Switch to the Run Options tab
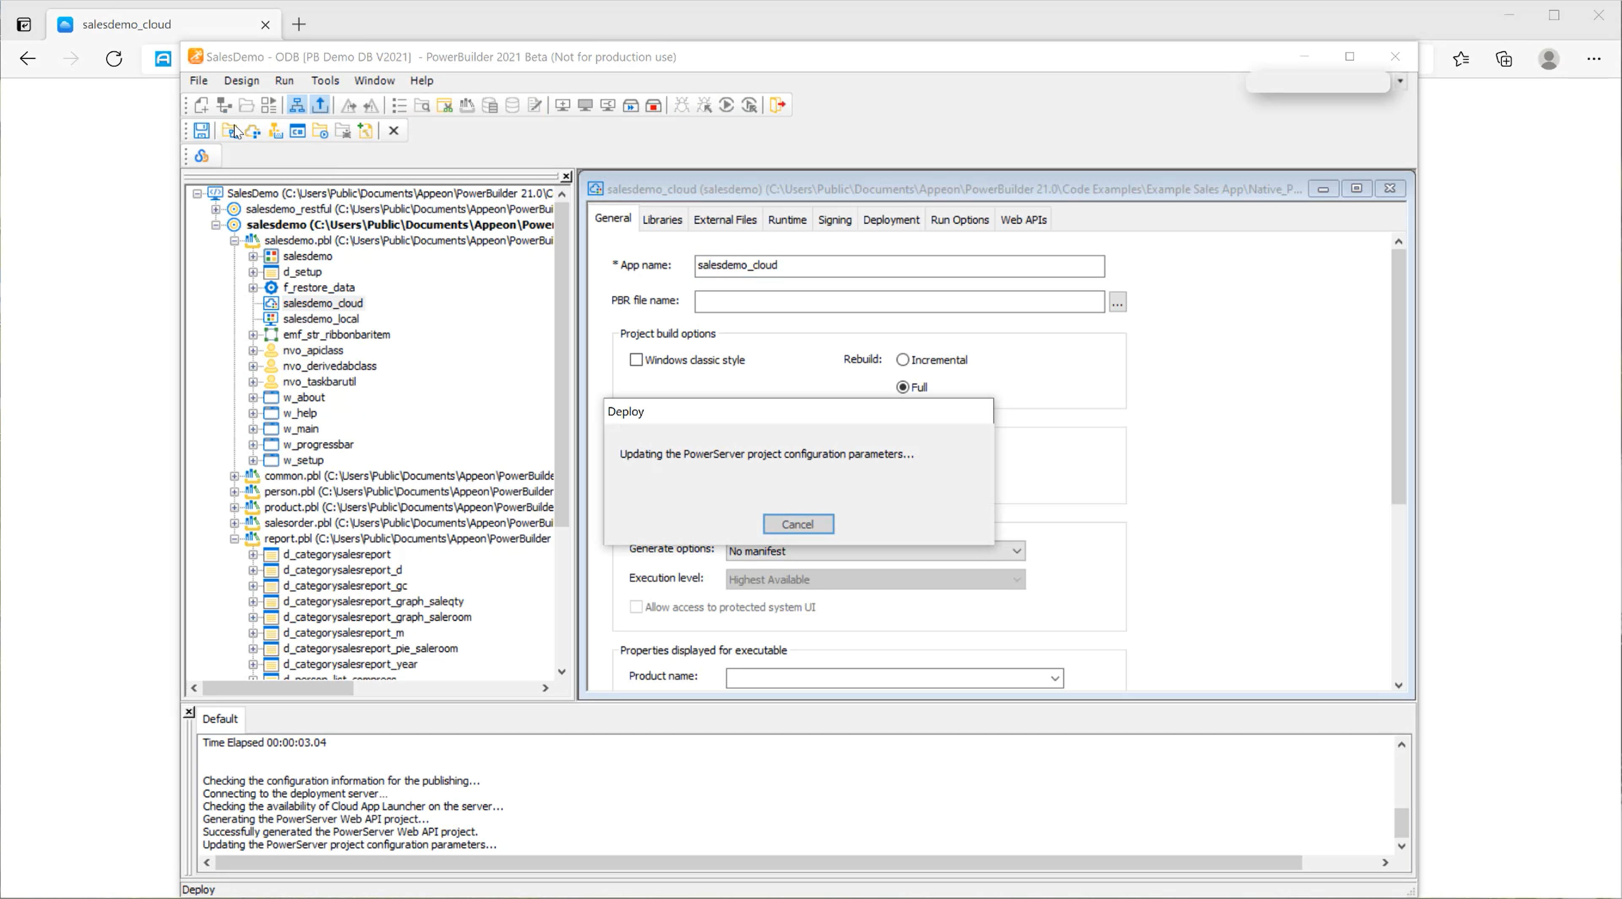Image resolution: width=1622 pixels, height=899 pixels. tap(959, 220)
